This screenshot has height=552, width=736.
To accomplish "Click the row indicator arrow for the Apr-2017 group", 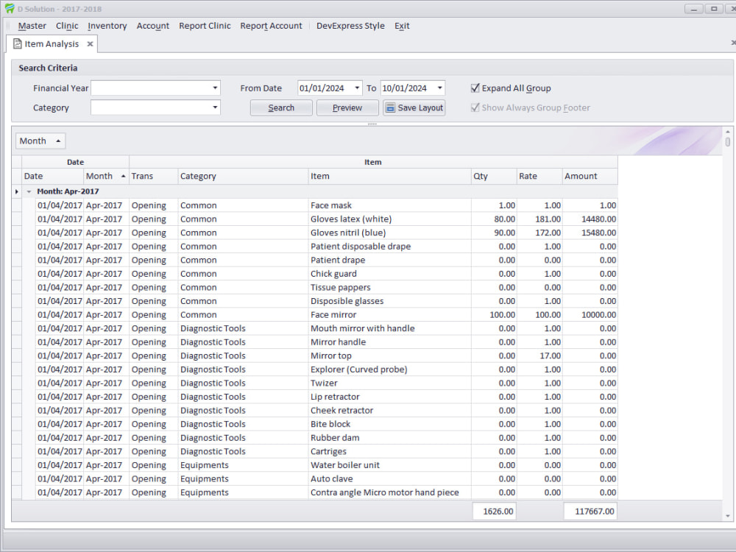I will [16, 191].
